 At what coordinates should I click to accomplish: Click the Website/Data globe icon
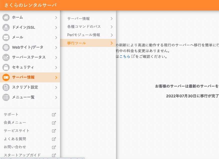pos(6,47)
